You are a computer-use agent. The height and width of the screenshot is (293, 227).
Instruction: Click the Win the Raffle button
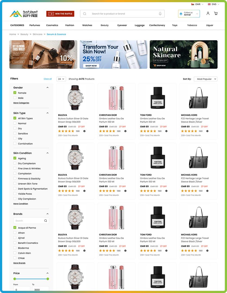[60, 14]
